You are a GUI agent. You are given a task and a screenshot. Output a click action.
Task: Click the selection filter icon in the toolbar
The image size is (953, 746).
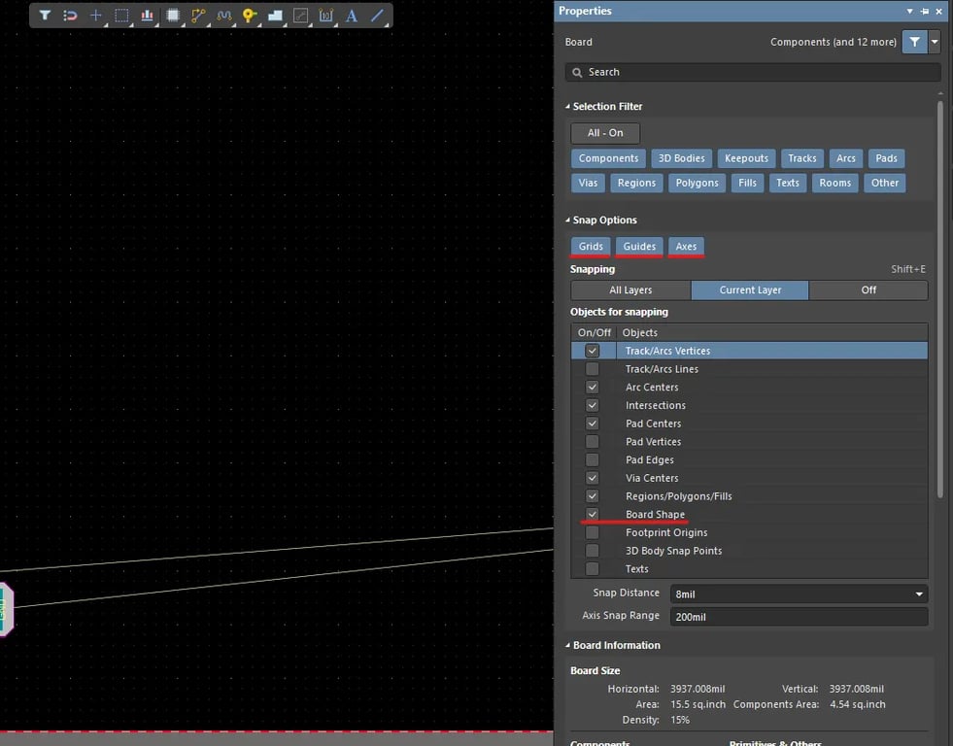[x=45, y=16]
